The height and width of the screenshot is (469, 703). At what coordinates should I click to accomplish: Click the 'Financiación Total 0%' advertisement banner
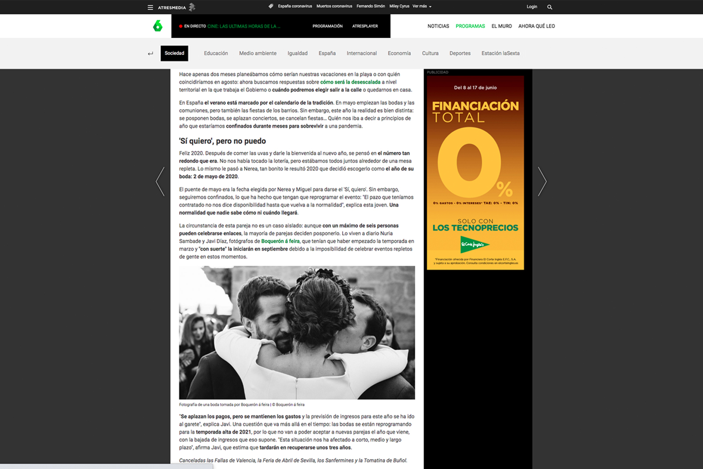(x=475, y=173)
